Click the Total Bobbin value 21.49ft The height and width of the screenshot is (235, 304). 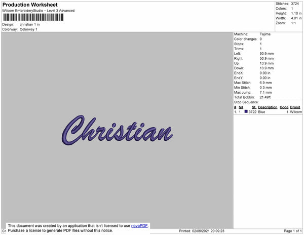pyautogui.click(x=265, y=97)
